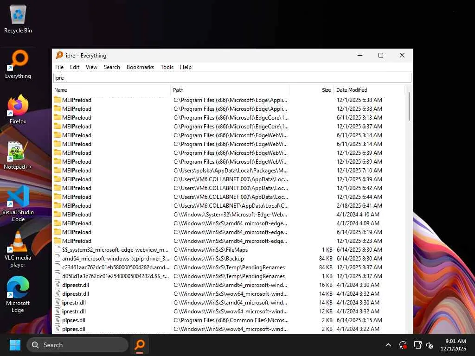Open the Firefox desktop shortcut
Viewport: 475px width, 356px height.
[18, 109]
